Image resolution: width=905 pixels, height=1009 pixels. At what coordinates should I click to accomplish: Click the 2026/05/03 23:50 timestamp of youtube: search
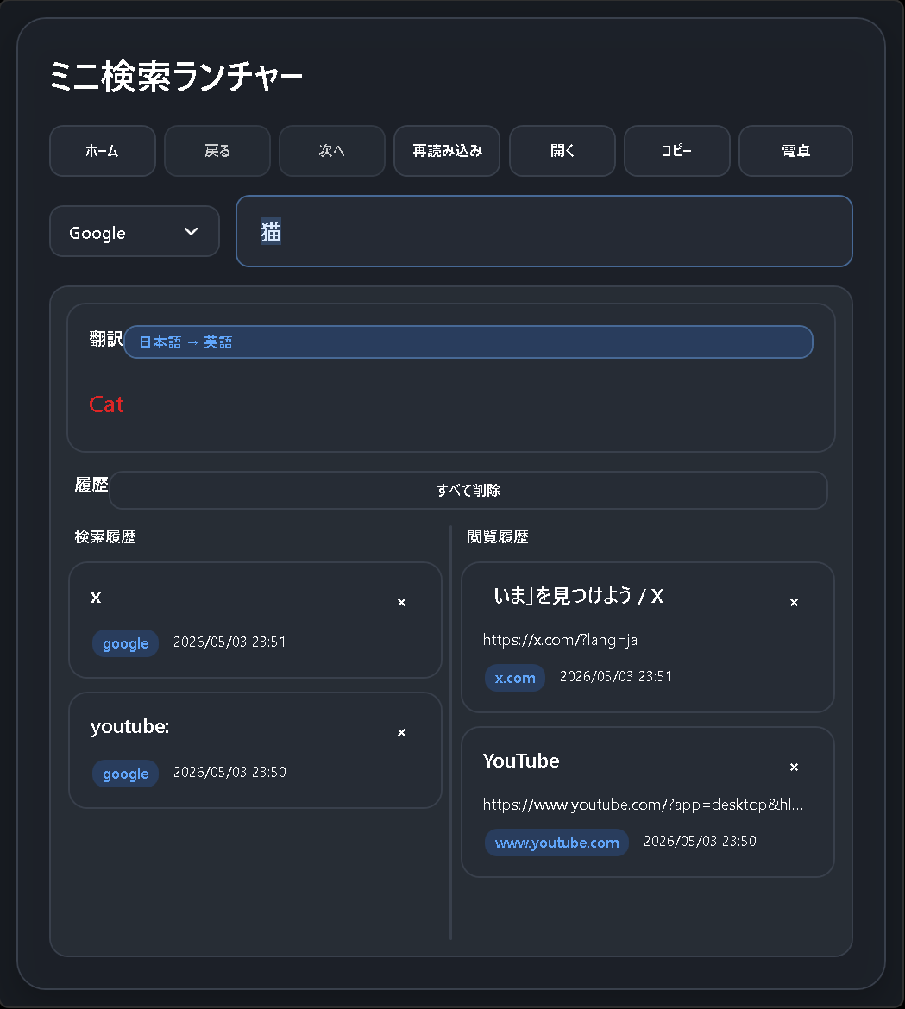(229, 772)
